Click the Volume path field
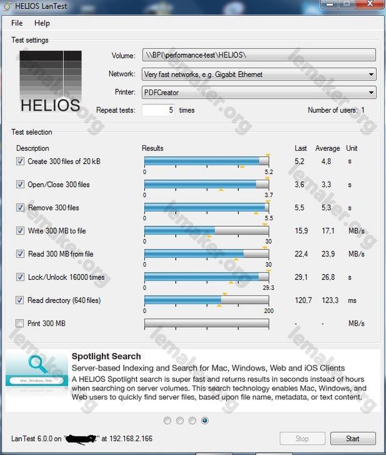 point(259,55)
